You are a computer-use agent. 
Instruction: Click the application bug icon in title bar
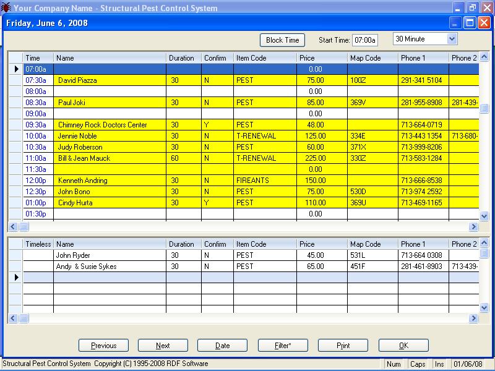pyautogui.click(x=6, y=7)
